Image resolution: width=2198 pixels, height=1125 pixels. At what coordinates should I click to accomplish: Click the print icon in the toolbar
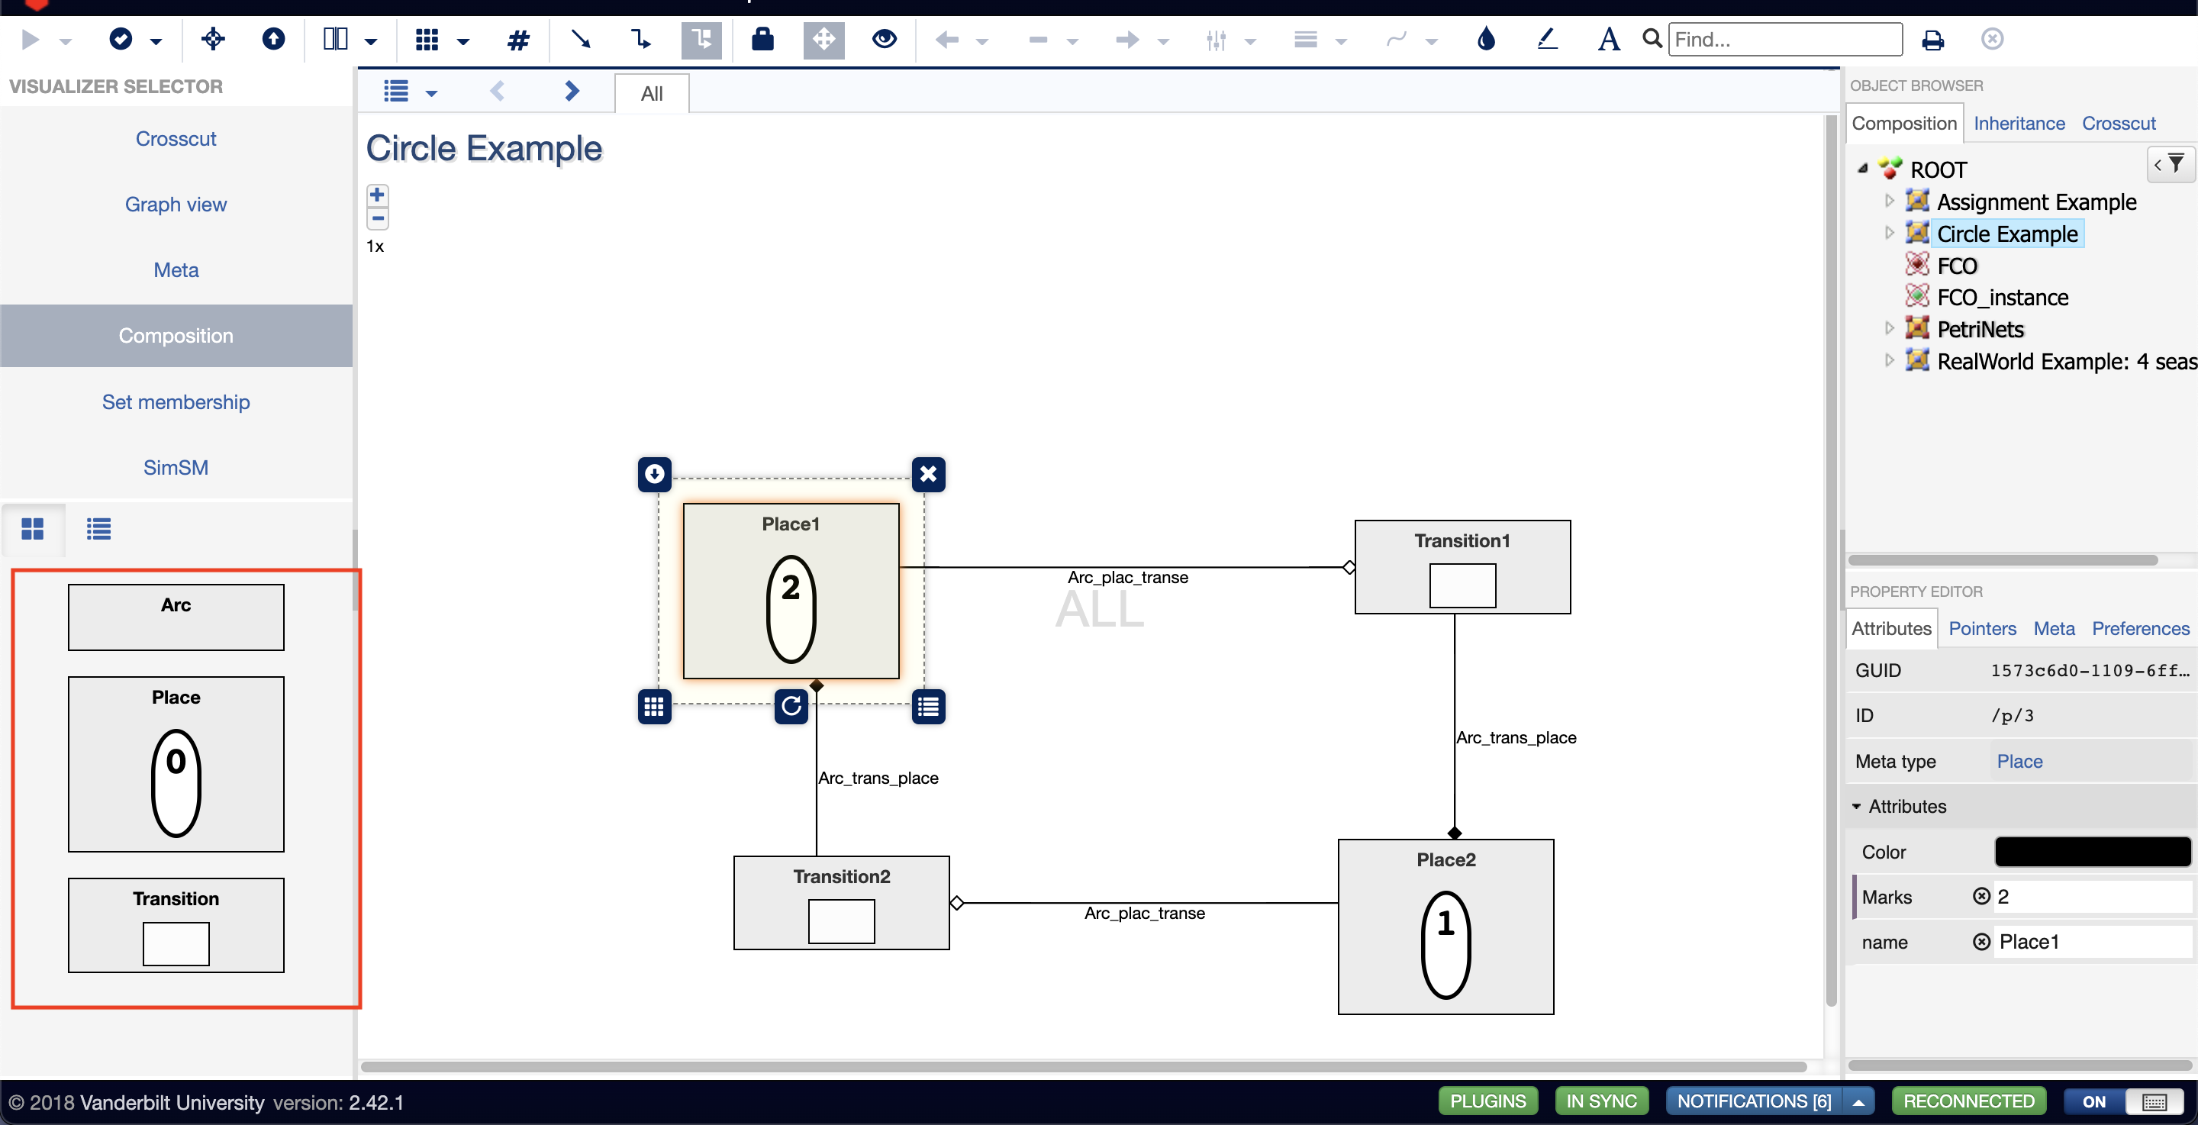pos(1932,39)
